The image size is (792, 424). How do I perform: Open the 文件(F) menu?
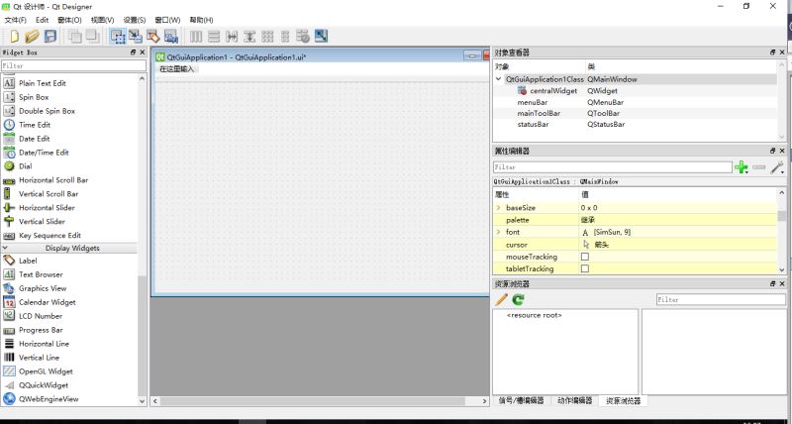point(15,20)
